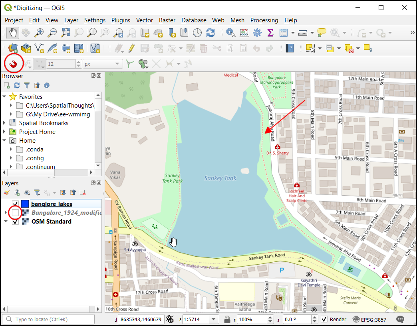
Task: Select G:\My Drive\ee-wrmimg favorite folder
Action: pyautogui.click(x=58, y=114)
